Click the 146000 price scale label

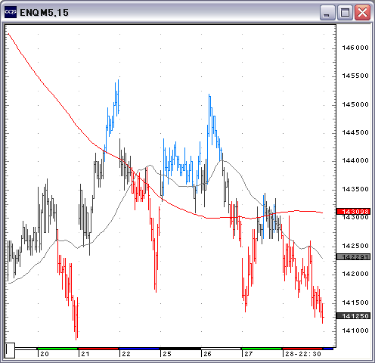click(x=355, y=48)
